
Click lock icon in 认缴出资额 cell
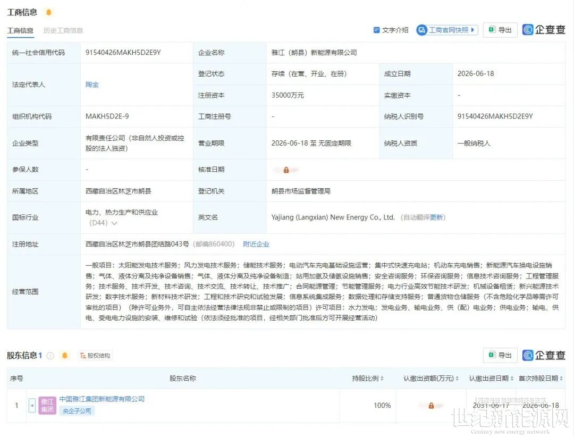[431, 406]
